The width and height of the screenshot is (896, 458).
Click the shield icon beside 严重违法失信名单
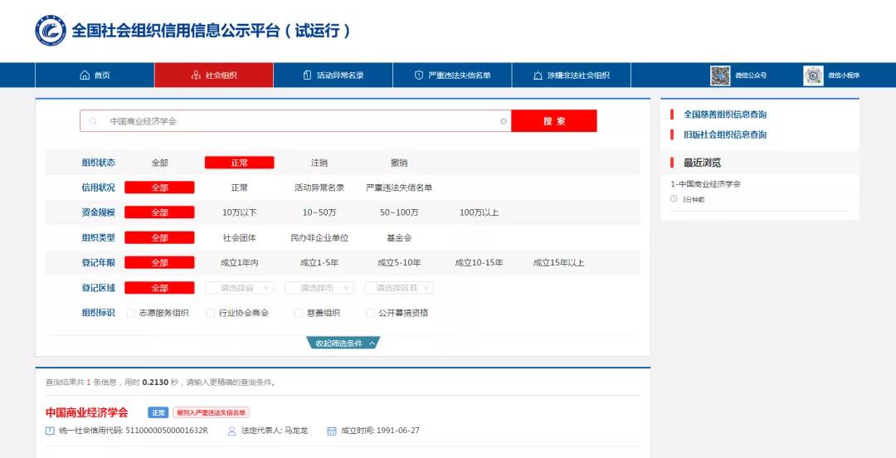419,76
